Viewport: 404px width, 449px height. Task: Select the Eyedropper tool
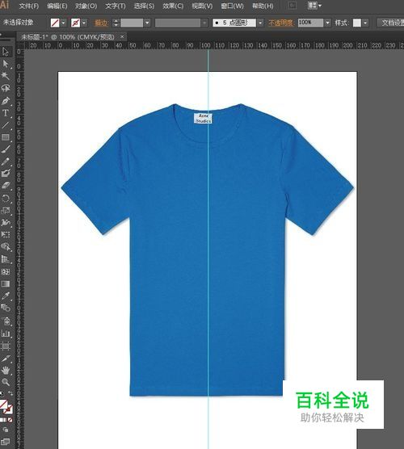coord(6,296)
